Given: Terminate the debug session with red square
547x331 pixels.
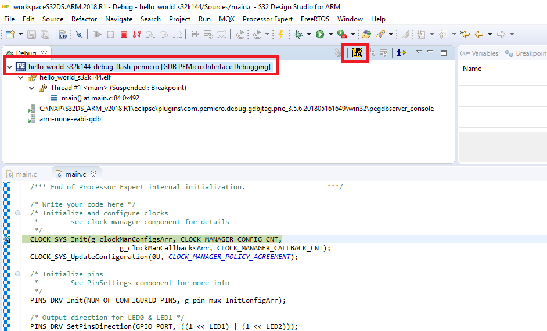Looking at the screenshot, I should tap(124, 34).
